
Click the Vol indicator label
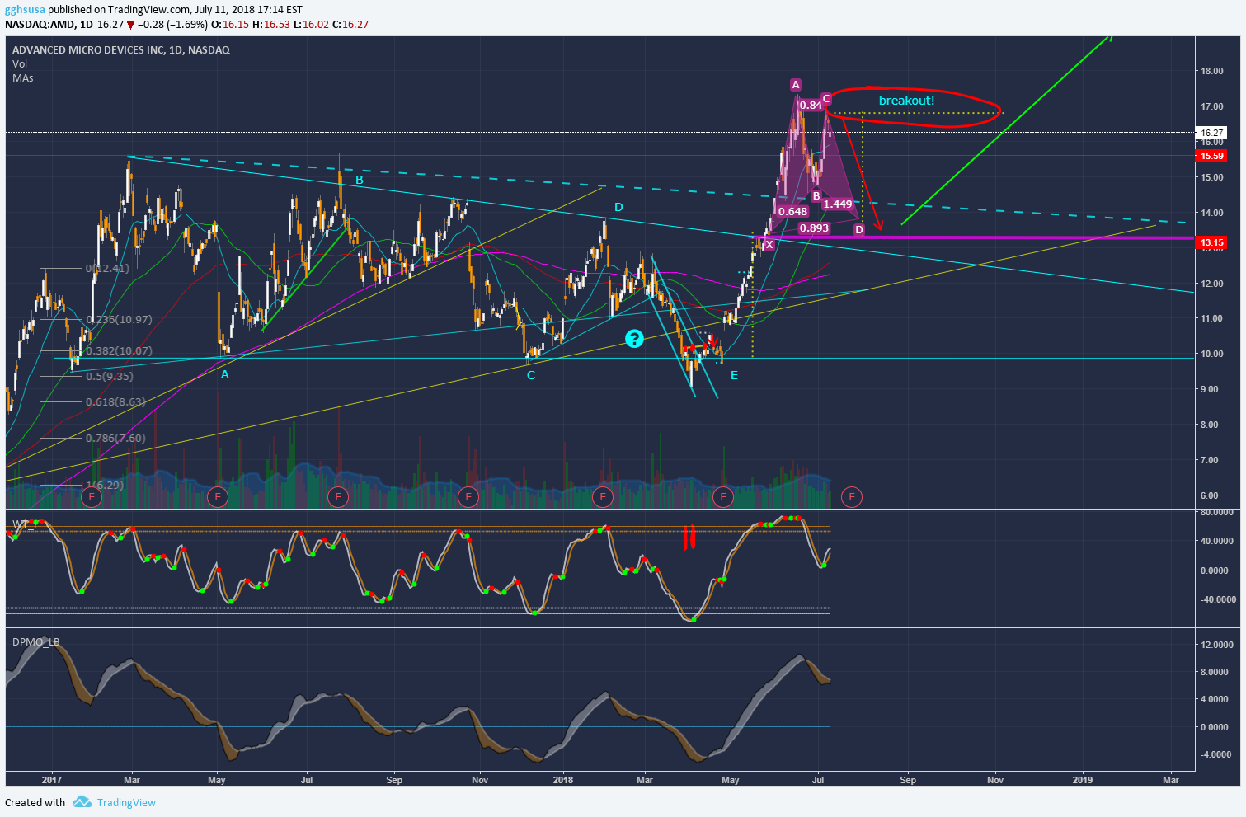tap(20, 63)
